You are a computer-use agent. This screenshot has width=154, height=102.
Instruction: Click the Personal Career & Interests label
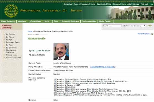[x=37, y=79]
